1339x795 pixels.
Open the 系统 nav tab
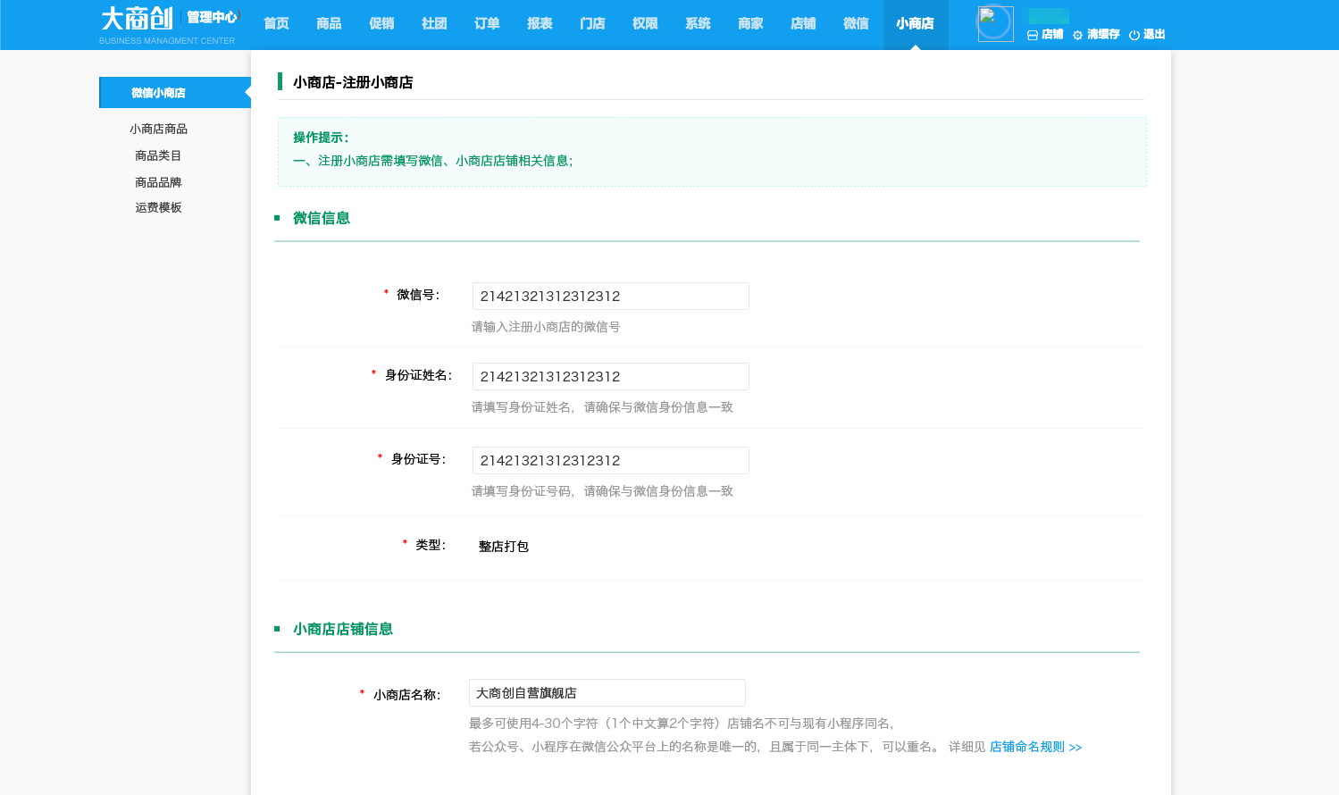(698, 24)
